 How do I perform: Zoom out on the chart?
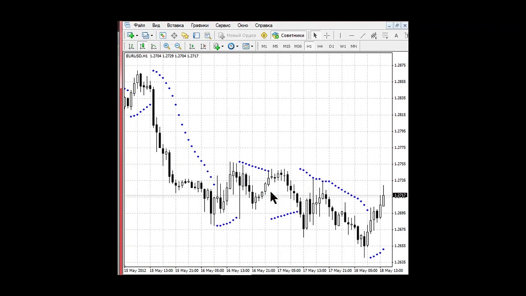(178, 46)
